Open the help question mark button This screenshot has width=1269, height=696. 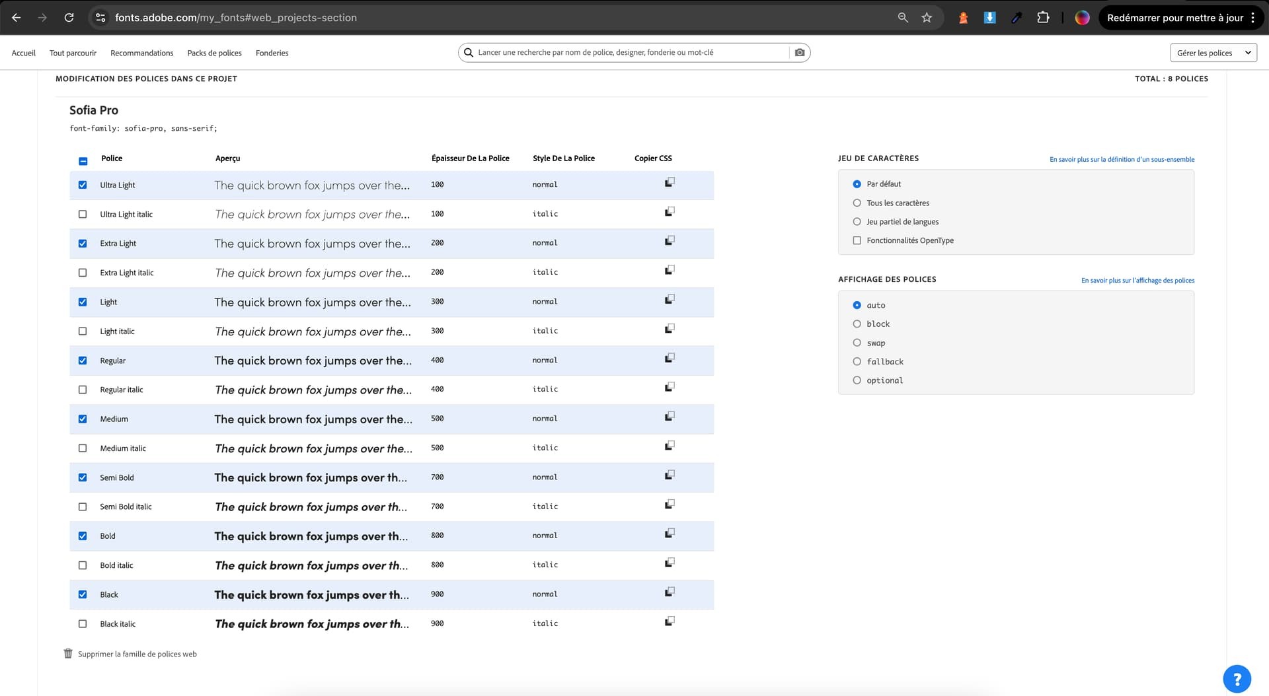point(1237,679)
